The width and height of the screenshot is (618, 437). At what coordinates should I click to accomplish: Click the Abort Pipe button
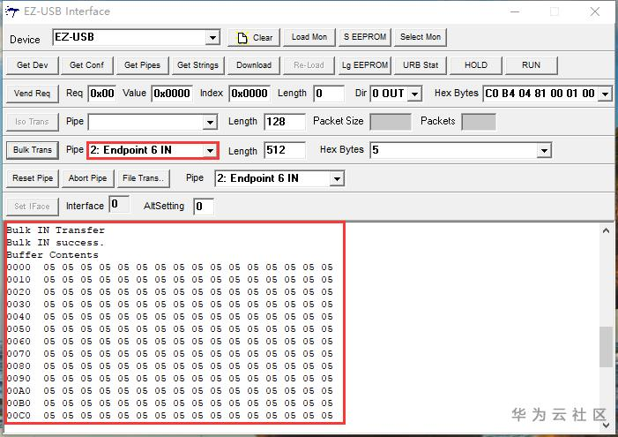[87, 178]
